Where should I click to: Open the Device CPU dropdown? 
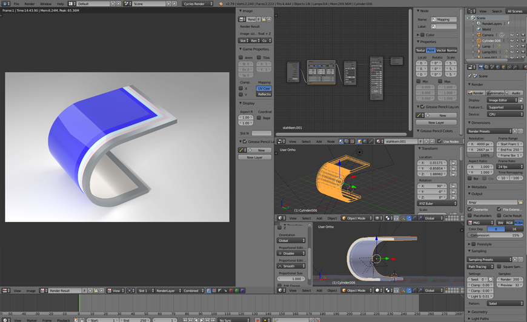(x=505, y=115)
